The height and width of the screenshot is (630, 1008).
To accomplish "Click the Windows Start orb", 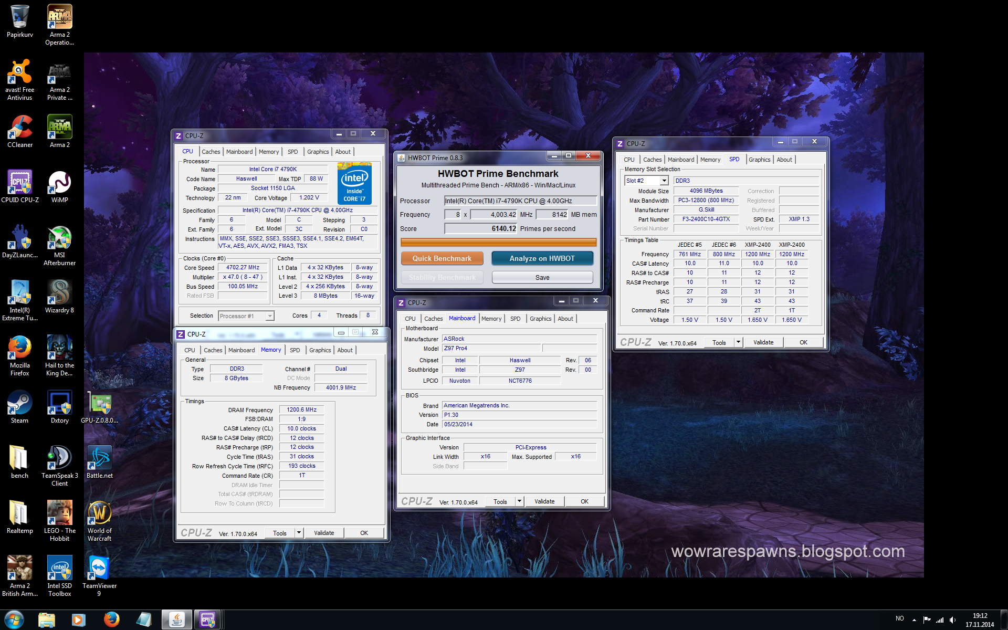I will pyautogui.click(x=14, y=619).
